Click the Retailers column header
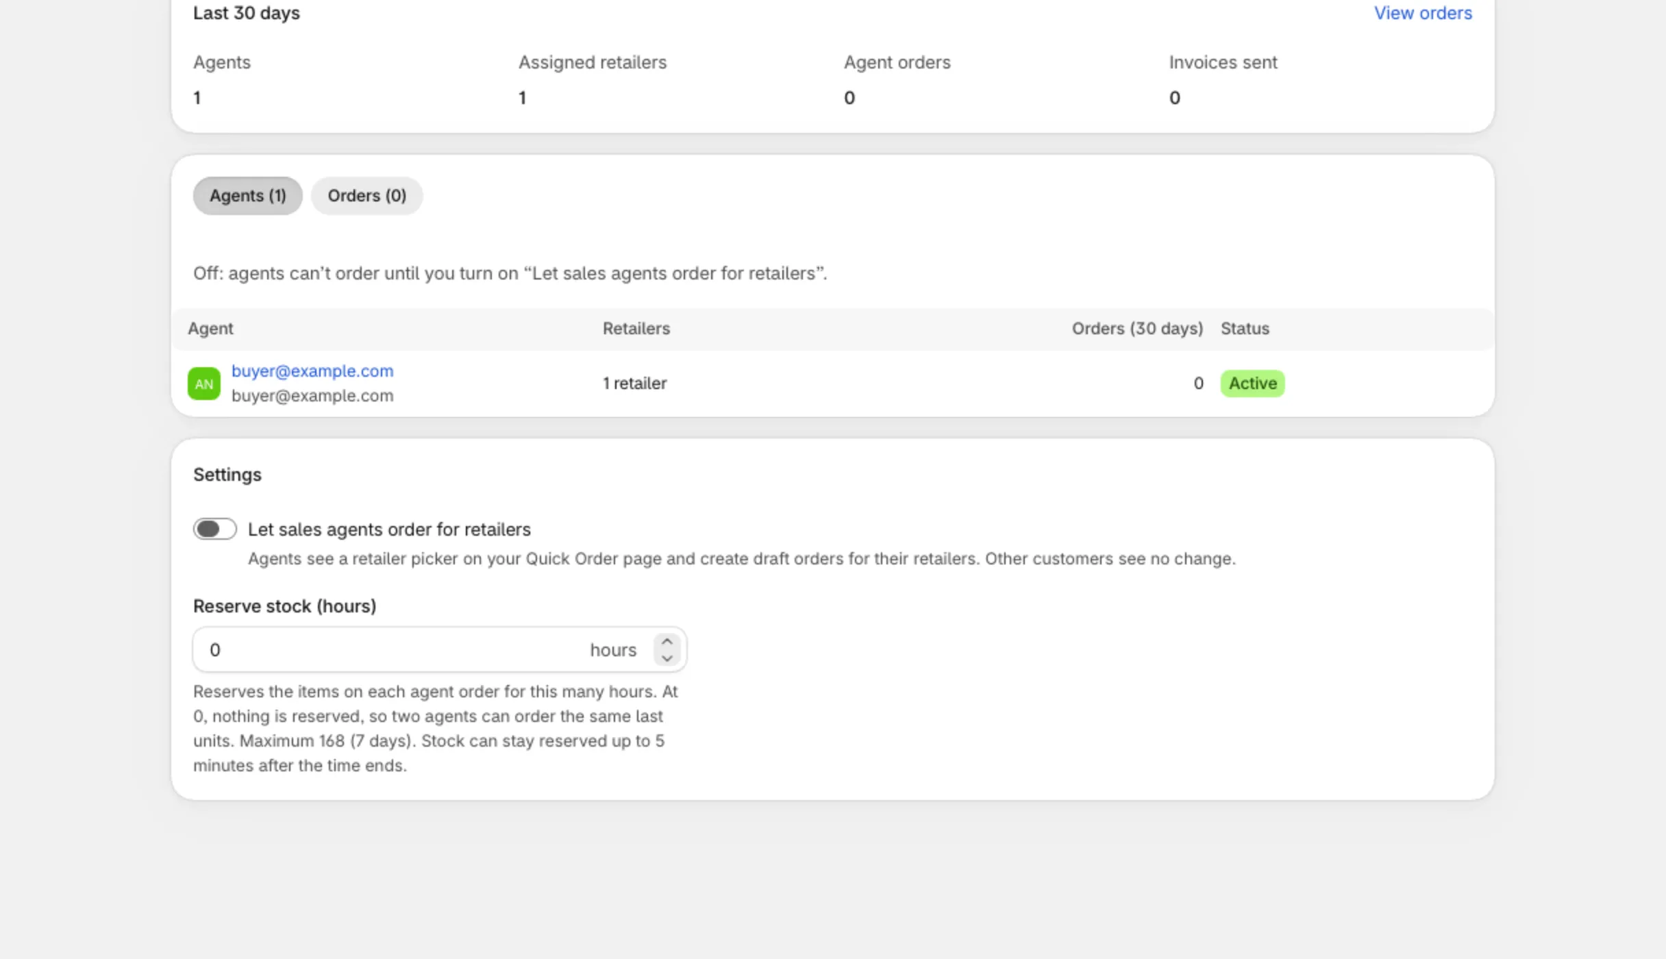The image size is (1666, 959). [x=636, y=329]
